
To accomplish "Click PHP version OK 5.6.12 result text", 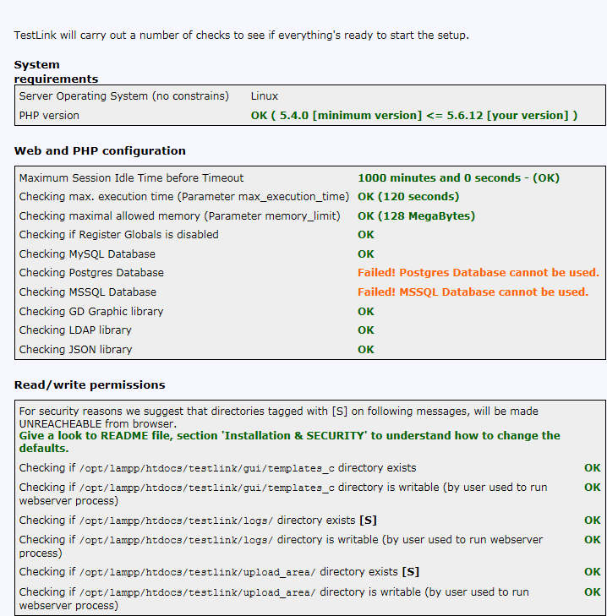I will click(x=414, y=116).
